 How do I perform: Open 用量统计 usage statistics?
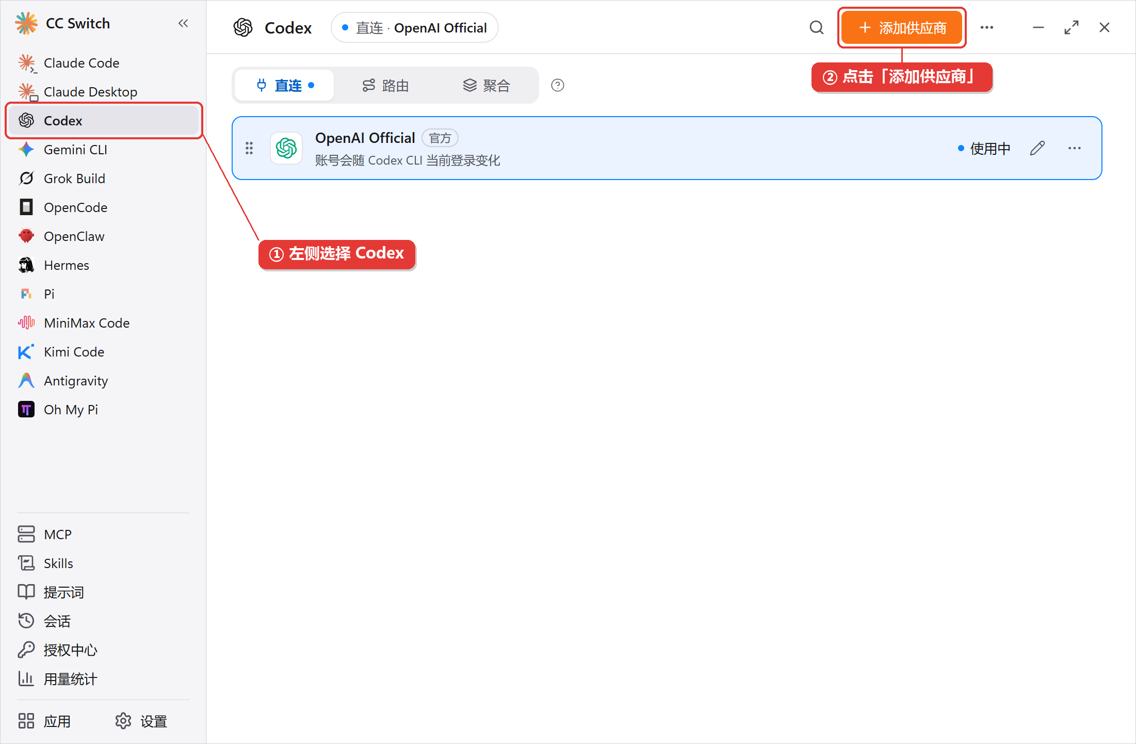(103, 679)
